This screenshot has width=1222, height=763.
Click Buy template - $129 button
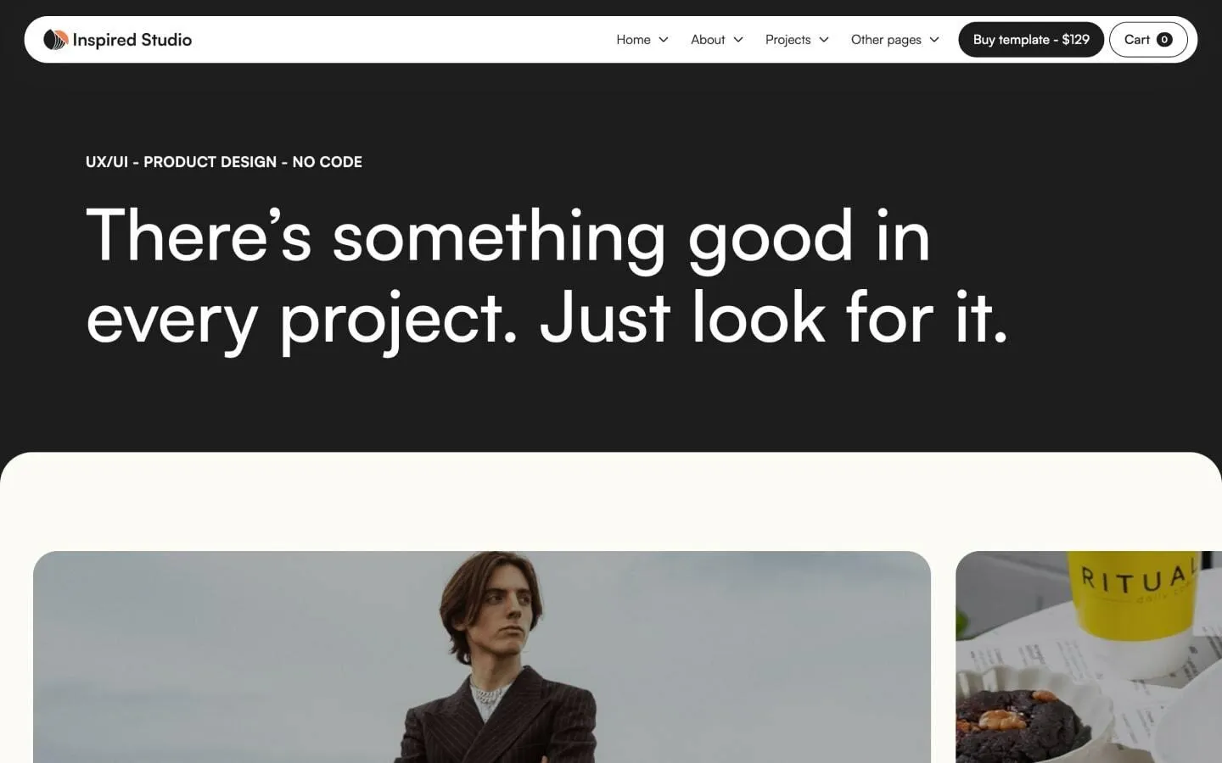point(1031,40)
